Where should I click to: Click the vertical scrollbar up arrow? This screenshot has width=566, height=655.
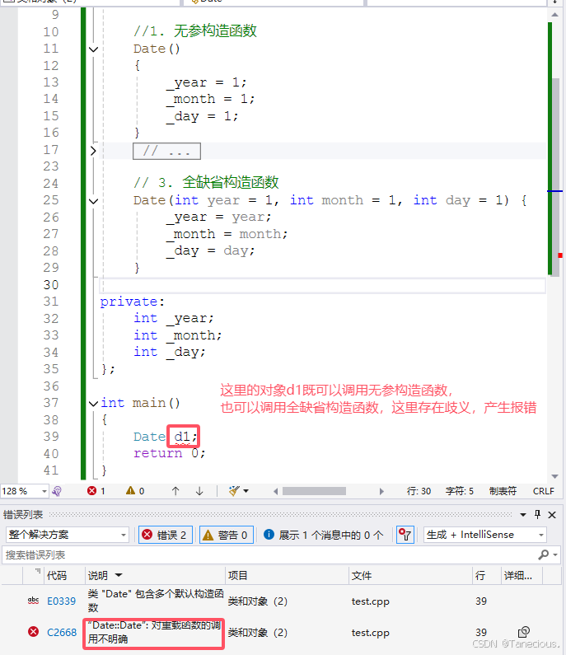click(555, 15)
